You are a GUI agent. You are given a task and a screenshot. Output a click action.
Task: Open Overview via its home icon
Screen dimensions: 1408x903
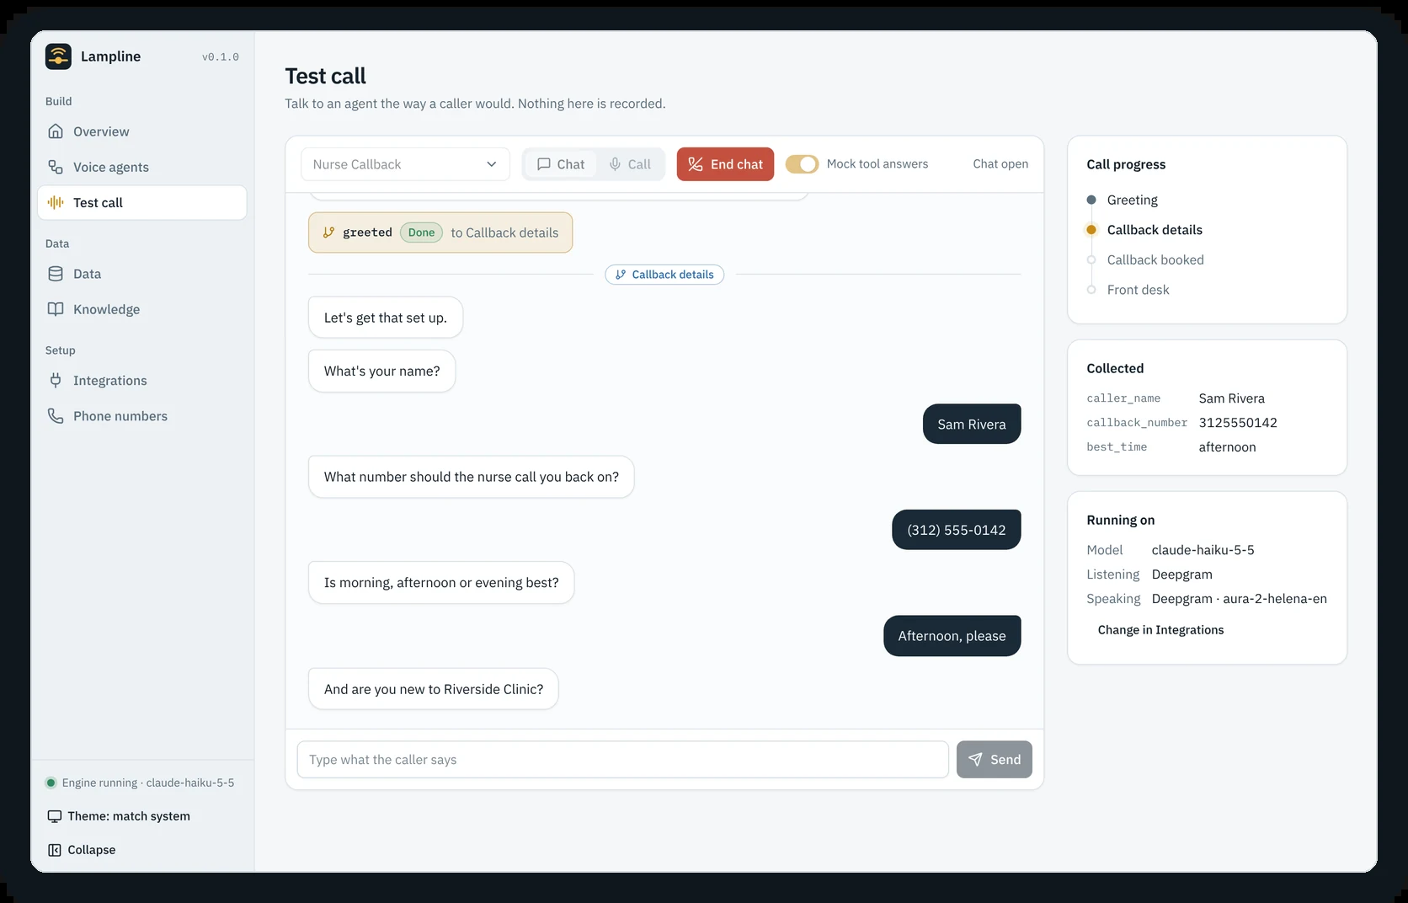(56, 131)
